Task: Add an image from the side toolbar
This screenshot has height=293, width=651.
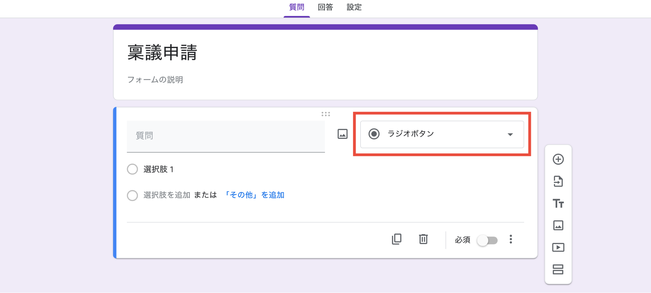Action: 558,225
